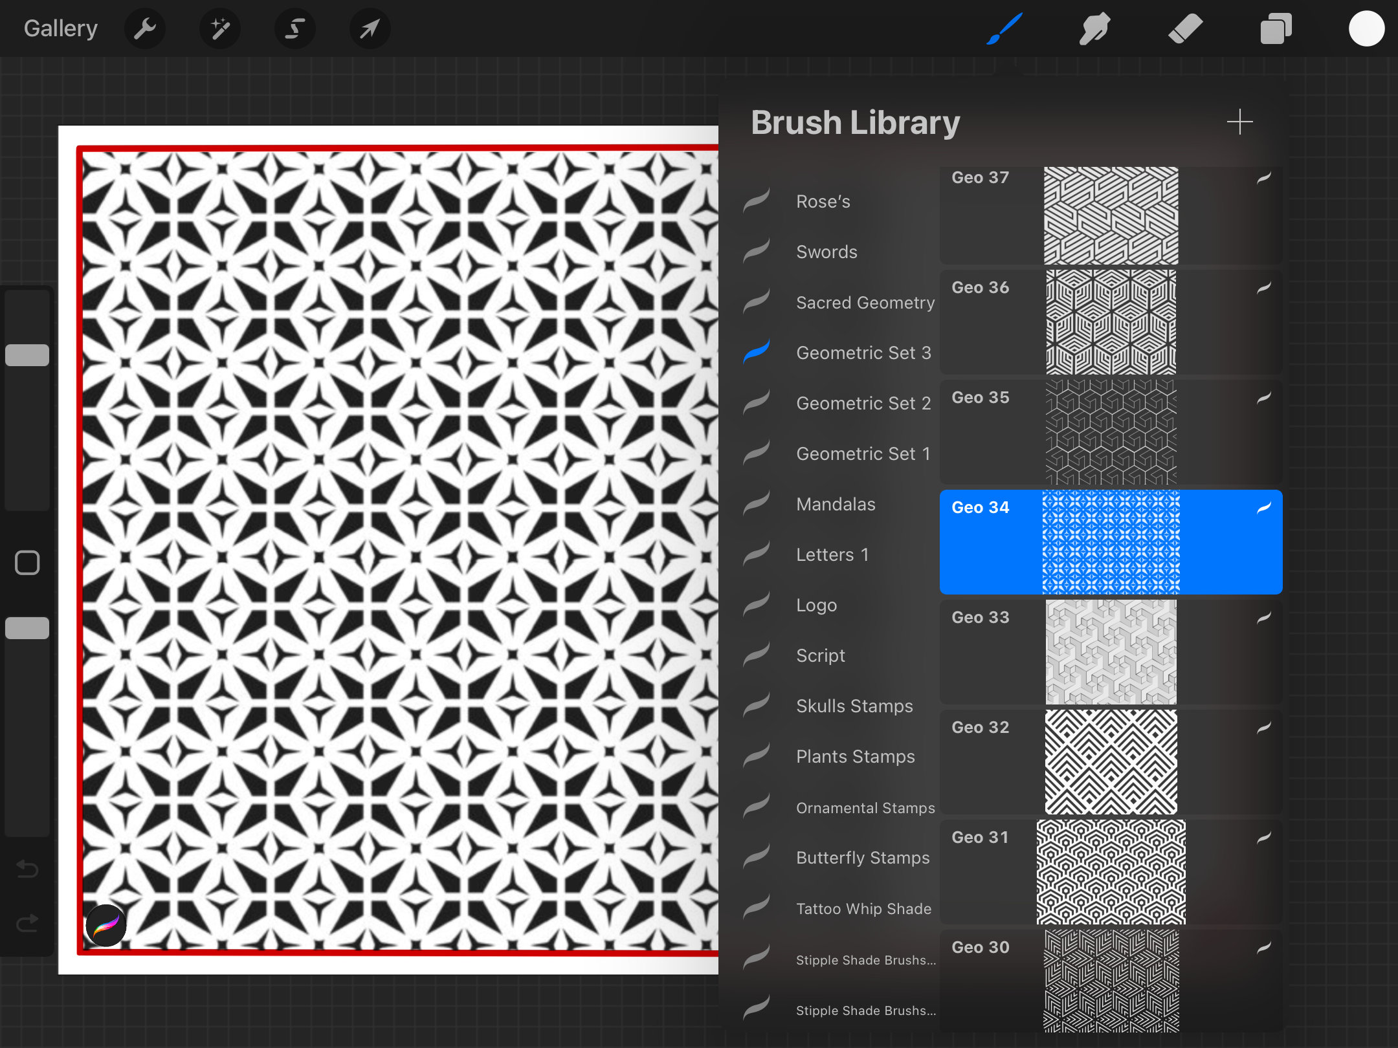Open the Adjustments magic wand menu

220,28
